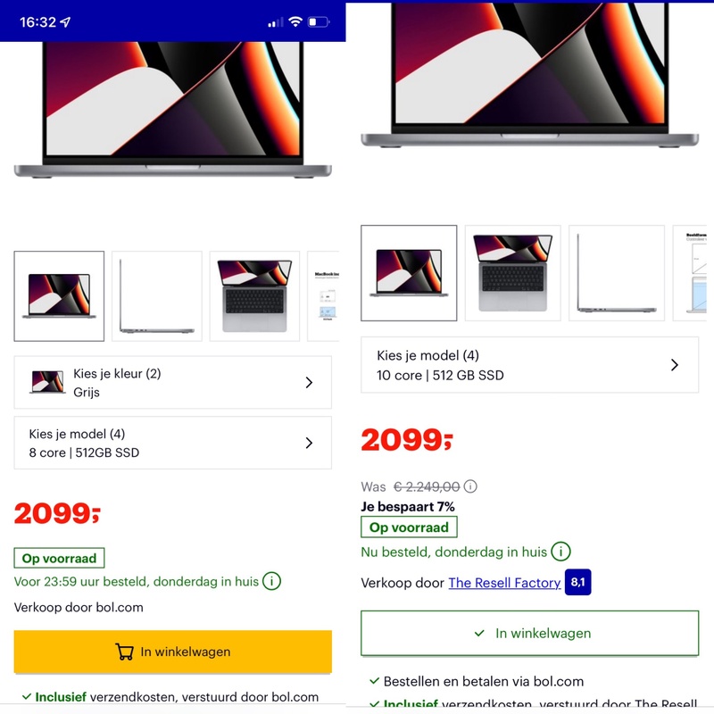
Task: Tap green-outlined 'In winkelwagen' added button
Action: [529, 633]
